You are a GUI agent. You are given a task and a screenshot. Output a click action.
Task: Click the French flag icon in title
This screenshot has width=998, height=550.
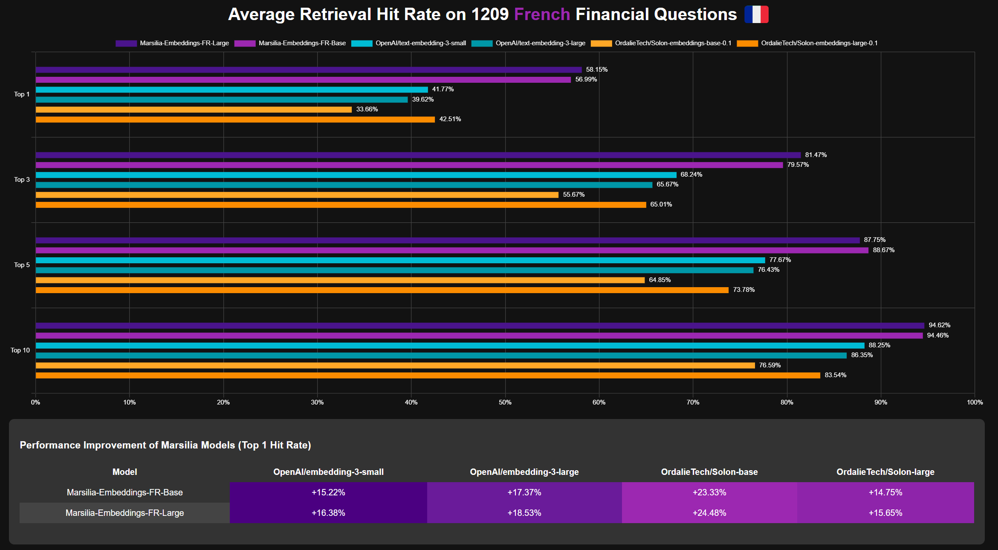point(756,15)
